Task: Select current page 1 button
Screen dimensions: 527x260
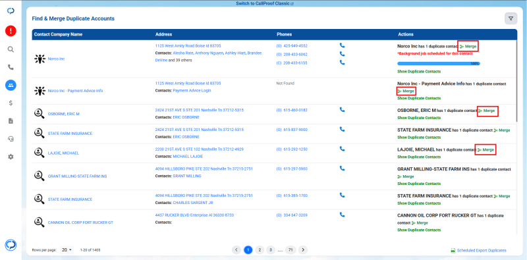Action: tap(248, 250)
